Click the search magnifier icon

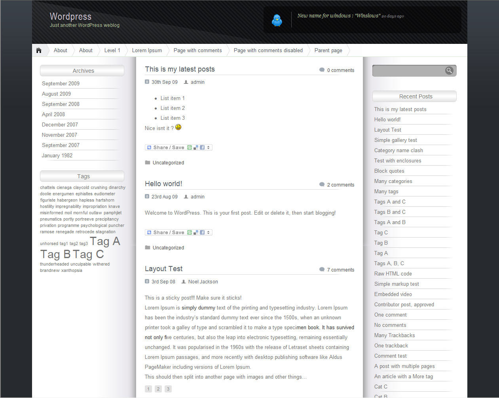(449, 70)
